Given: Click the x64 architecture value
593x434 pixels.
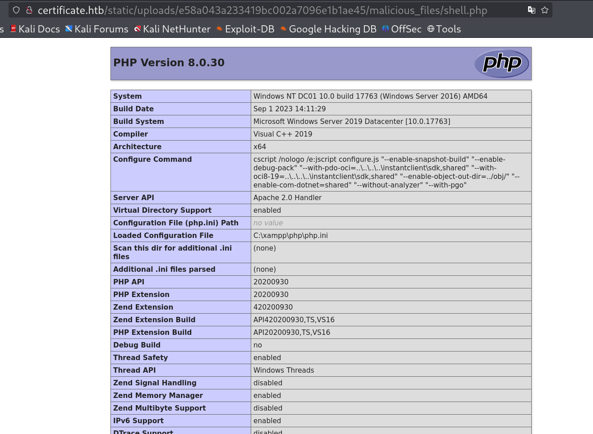Looking at the screenshot, I should click(x=260, y=146).
